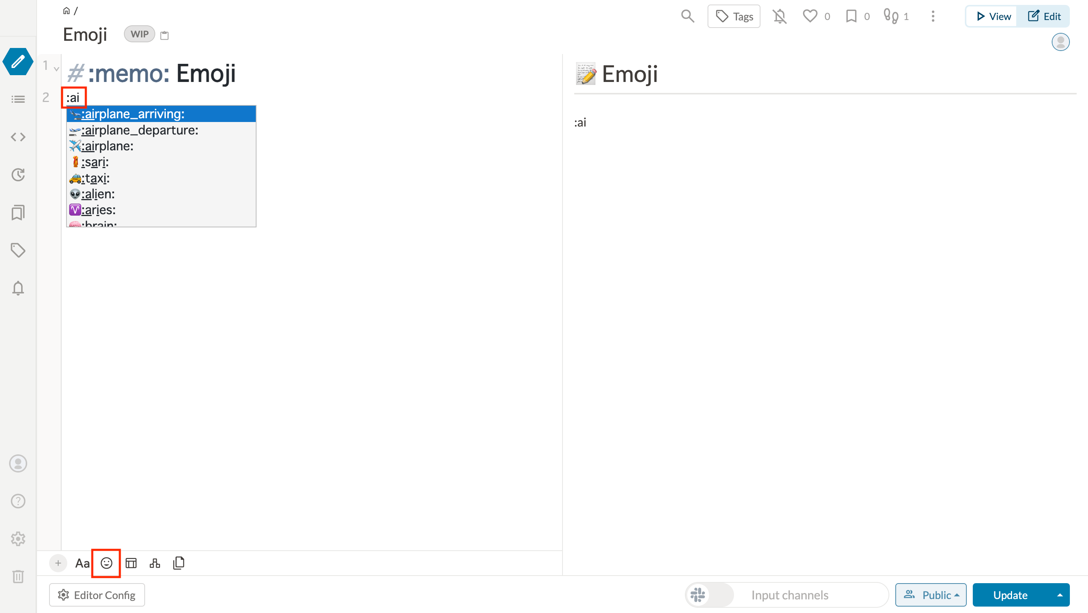Collapse the heading fold arrow on line 1
The image size is (1088, 613).
pos(56,68)
